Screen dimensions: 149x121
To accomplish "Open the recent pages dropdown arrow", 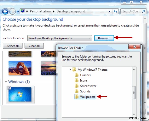I will pyautogui.click(x=18, y=12).
